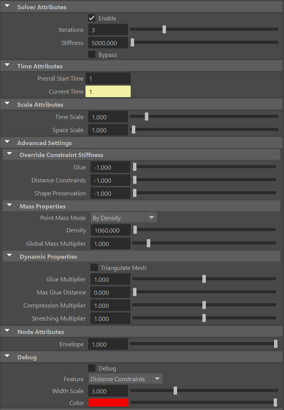Click the Stretching Multiplier slider handle
This screenshot has width=284, height=410.
204,318
